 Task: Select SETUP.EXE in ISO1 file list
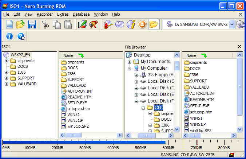click(77, 103)
